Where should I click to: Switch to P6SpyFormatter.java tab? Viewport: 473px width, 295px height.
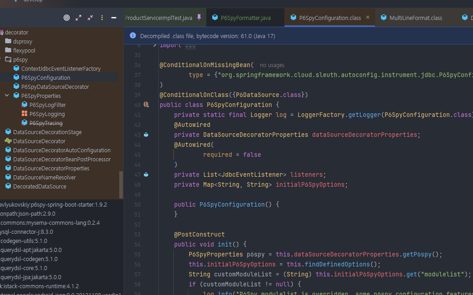click(245, 18)
